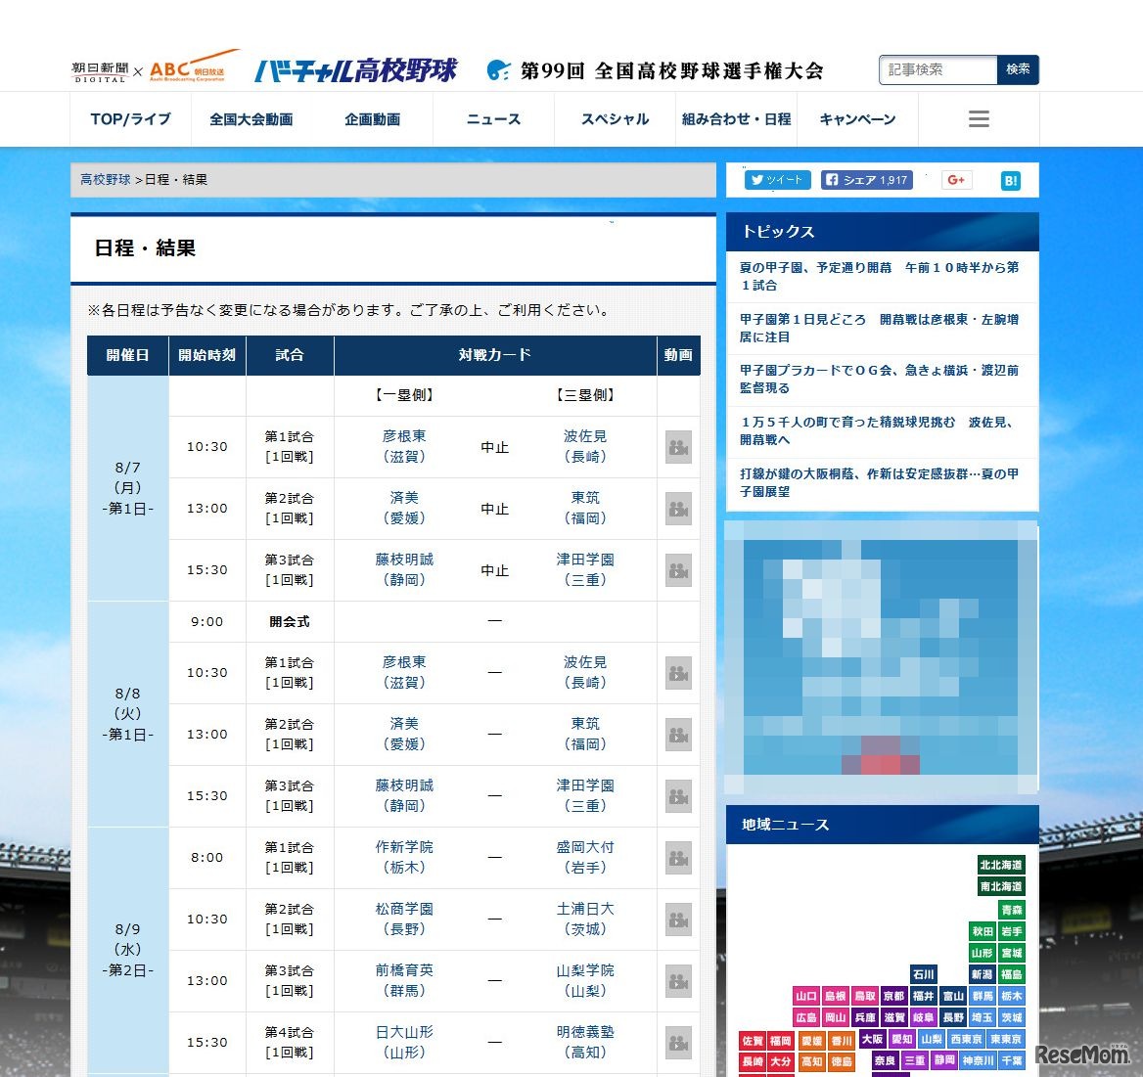Open 組み合わせ・日程 menu

736,119
